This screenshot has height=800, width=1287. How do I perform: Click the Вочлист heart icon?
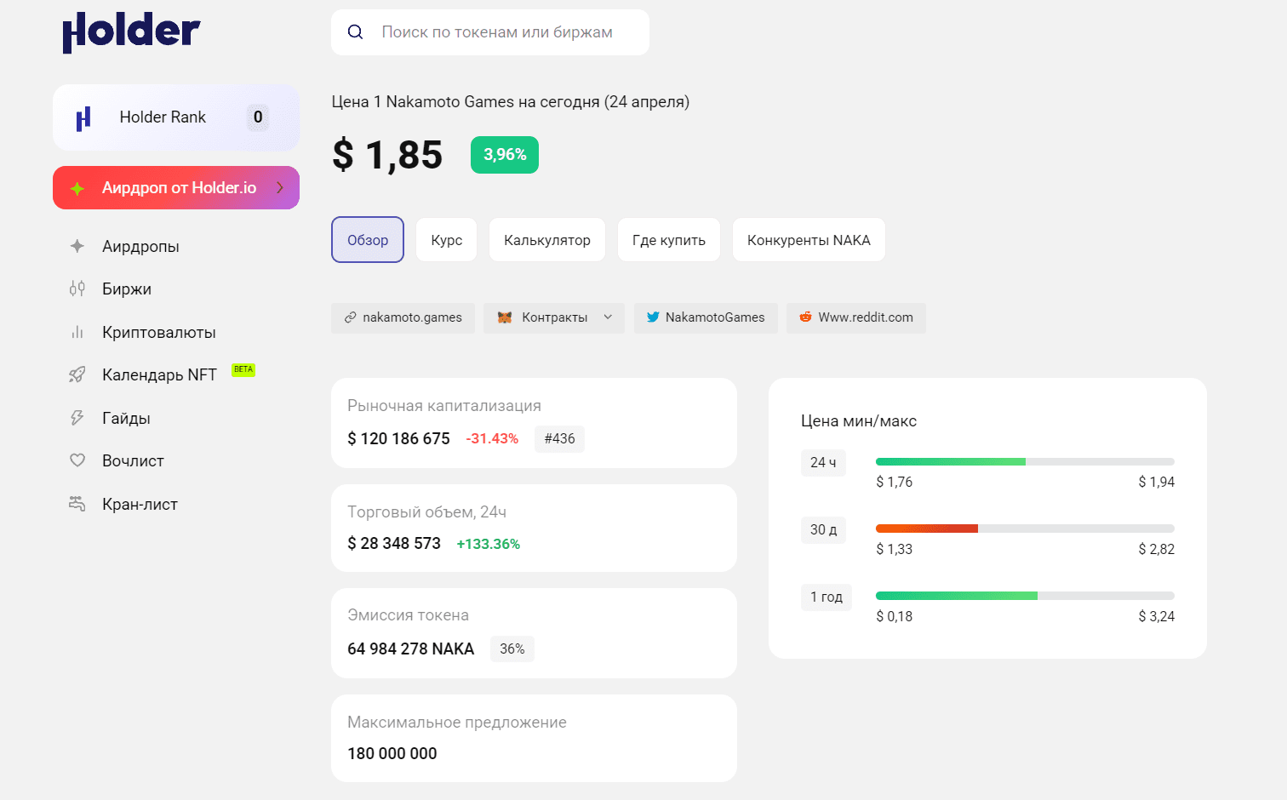(x=77, y=460)
